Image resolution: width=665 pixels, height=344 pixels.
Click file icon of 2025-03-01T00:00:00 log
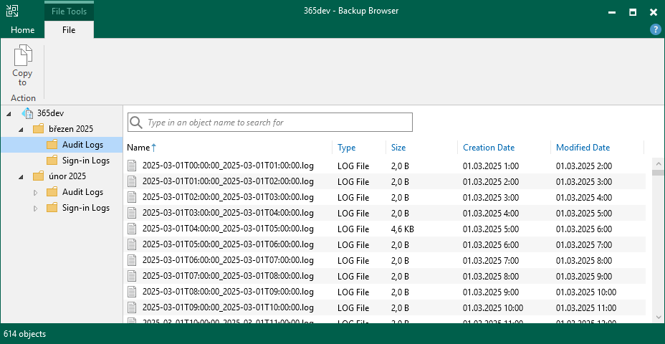(133, 166)
